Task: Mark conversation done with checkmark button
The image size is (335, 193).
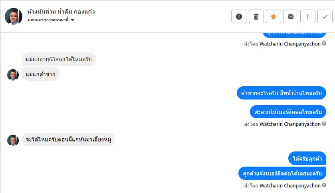Action: pos(325,16)
